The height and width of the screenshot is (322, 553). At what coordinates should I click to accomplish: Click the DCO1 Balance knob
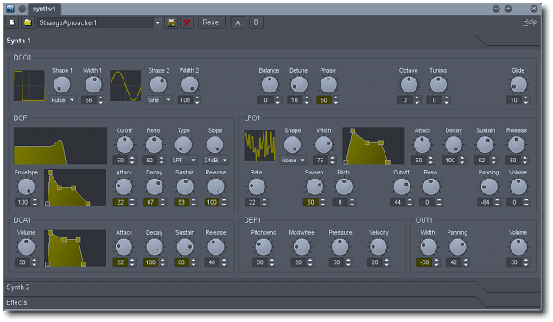[270, 85]
